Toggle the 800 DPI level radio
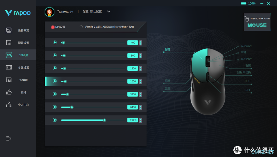Viewport: 277px width, 157px height. (55, 55)
